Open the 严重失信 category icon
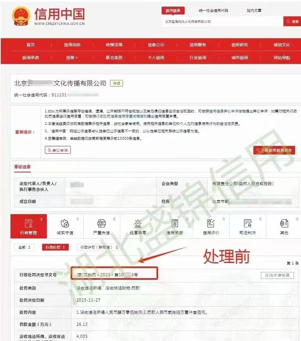The height and width of the screenshot is (341, 301). (102, 224)
